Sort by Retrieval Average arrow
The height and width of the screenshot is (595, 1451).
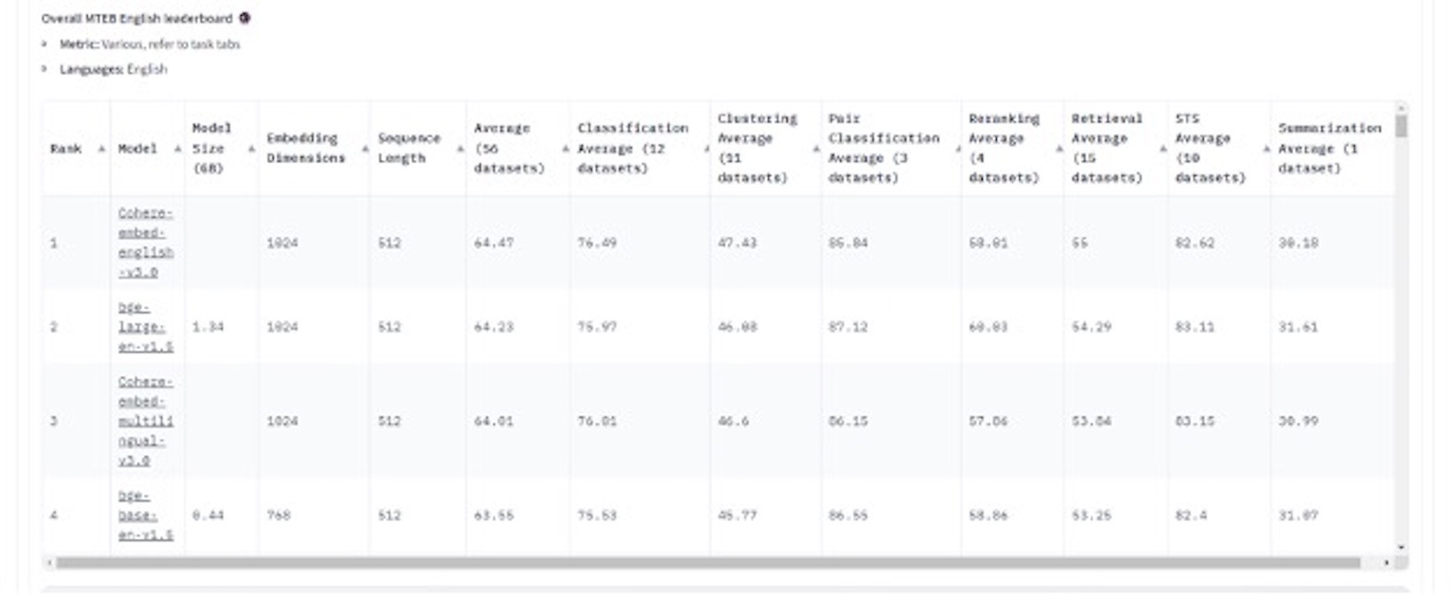(x=1162, y=149)
